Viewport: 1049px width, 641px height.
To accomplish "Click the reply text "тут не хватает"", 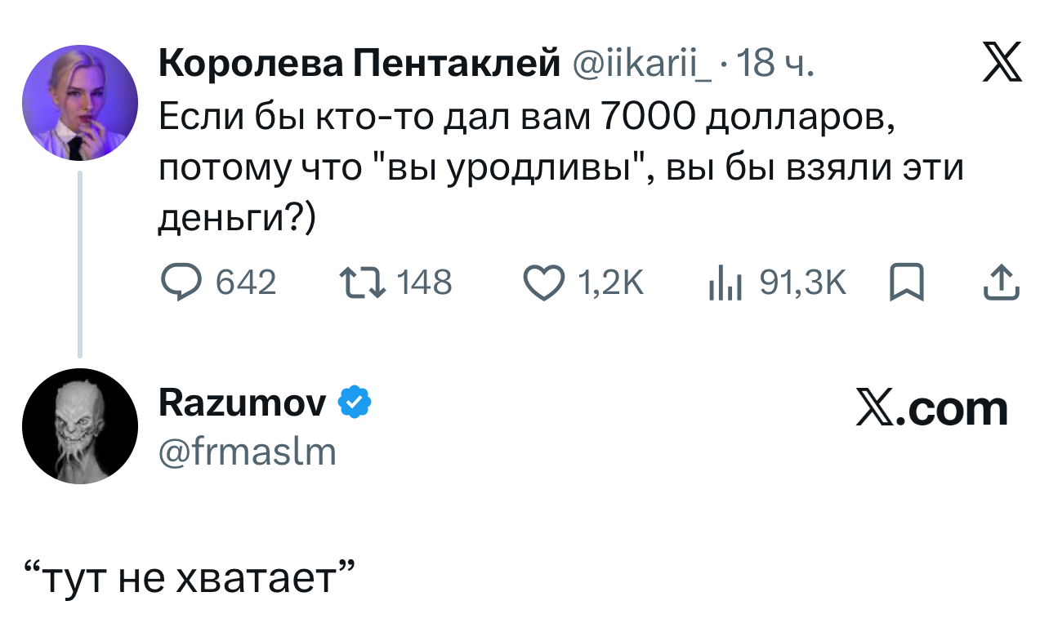I will point(190,579).
